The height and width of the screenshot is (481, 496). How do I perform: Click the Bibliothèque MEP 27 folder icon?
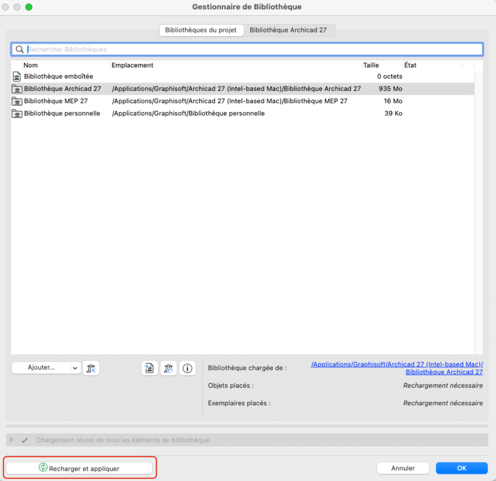coord(17,101)
